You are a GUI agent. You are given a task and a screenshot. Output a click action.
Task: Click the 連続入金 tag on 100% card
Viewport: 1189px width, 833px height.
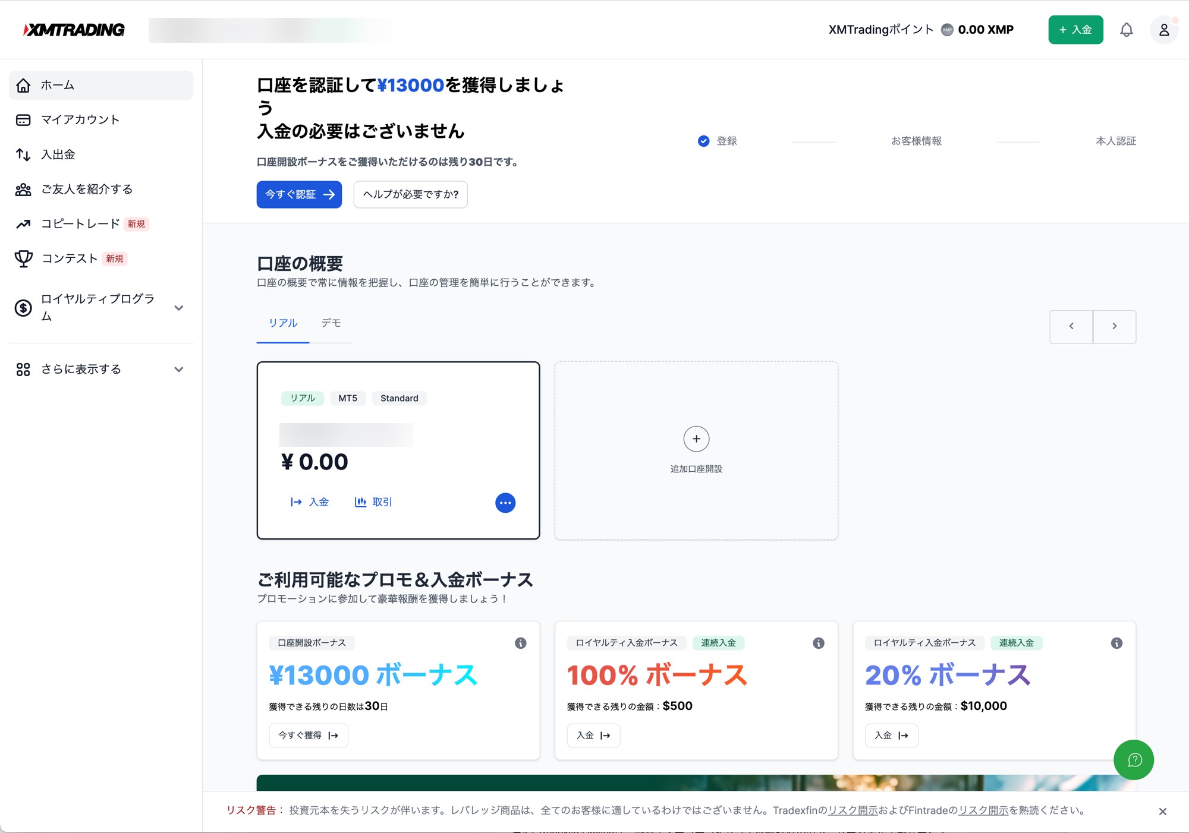tap(718, 643)
